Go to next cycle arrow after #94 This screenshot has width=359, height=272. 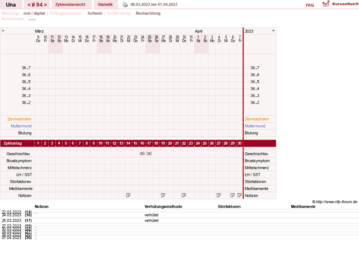coord(45,5)
